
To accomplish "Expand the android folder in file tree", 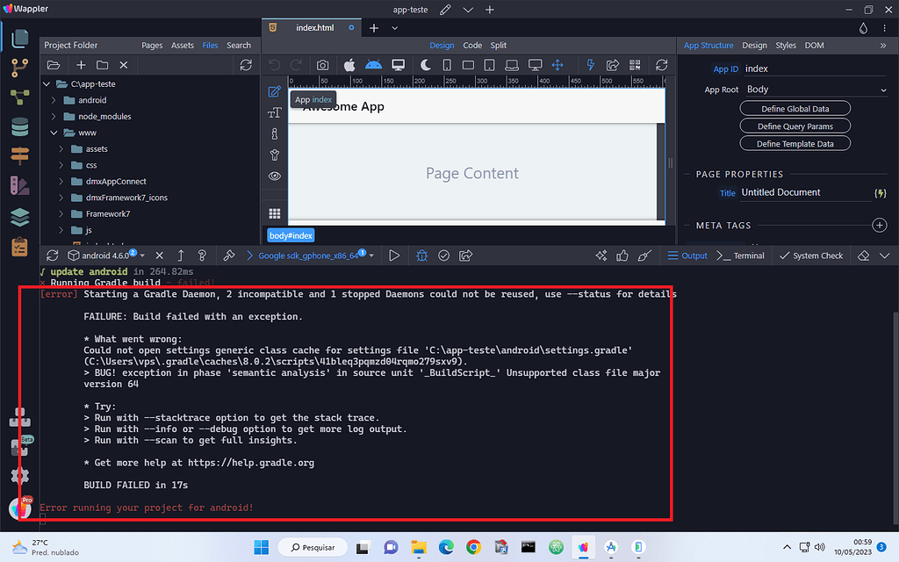I will tap(54, 100).
